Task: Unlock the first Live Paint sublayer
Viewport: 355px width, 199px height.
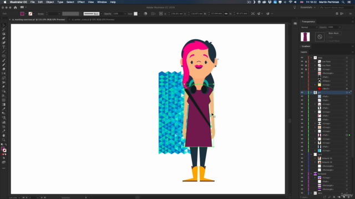Action: [306, 61]
